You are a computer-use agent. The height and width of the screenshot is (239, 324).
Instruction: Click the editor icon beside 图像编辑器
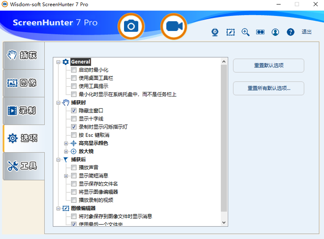coord(66,208)
